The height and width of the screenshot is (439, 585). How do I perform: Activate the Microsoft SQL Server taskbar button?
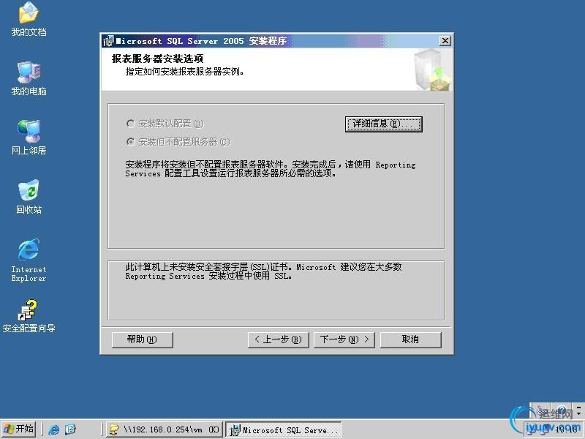[x=284, y=429]
